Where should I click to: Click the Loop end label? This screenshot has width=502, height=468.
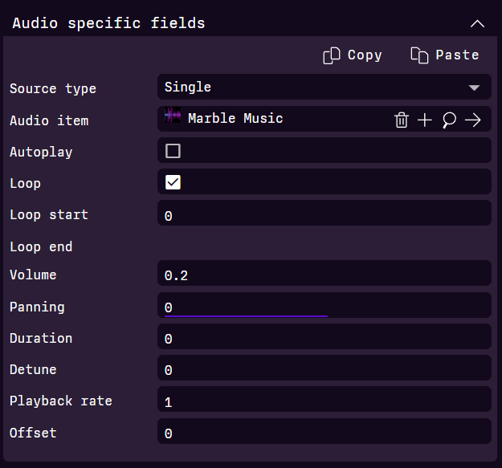[41, 246]
